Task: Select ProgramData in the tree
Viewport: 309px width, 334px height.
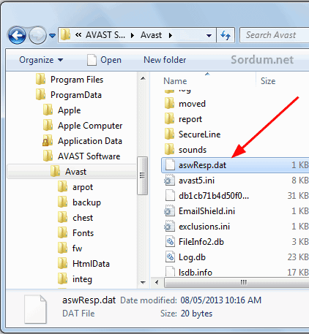Action: click(76, 95)
